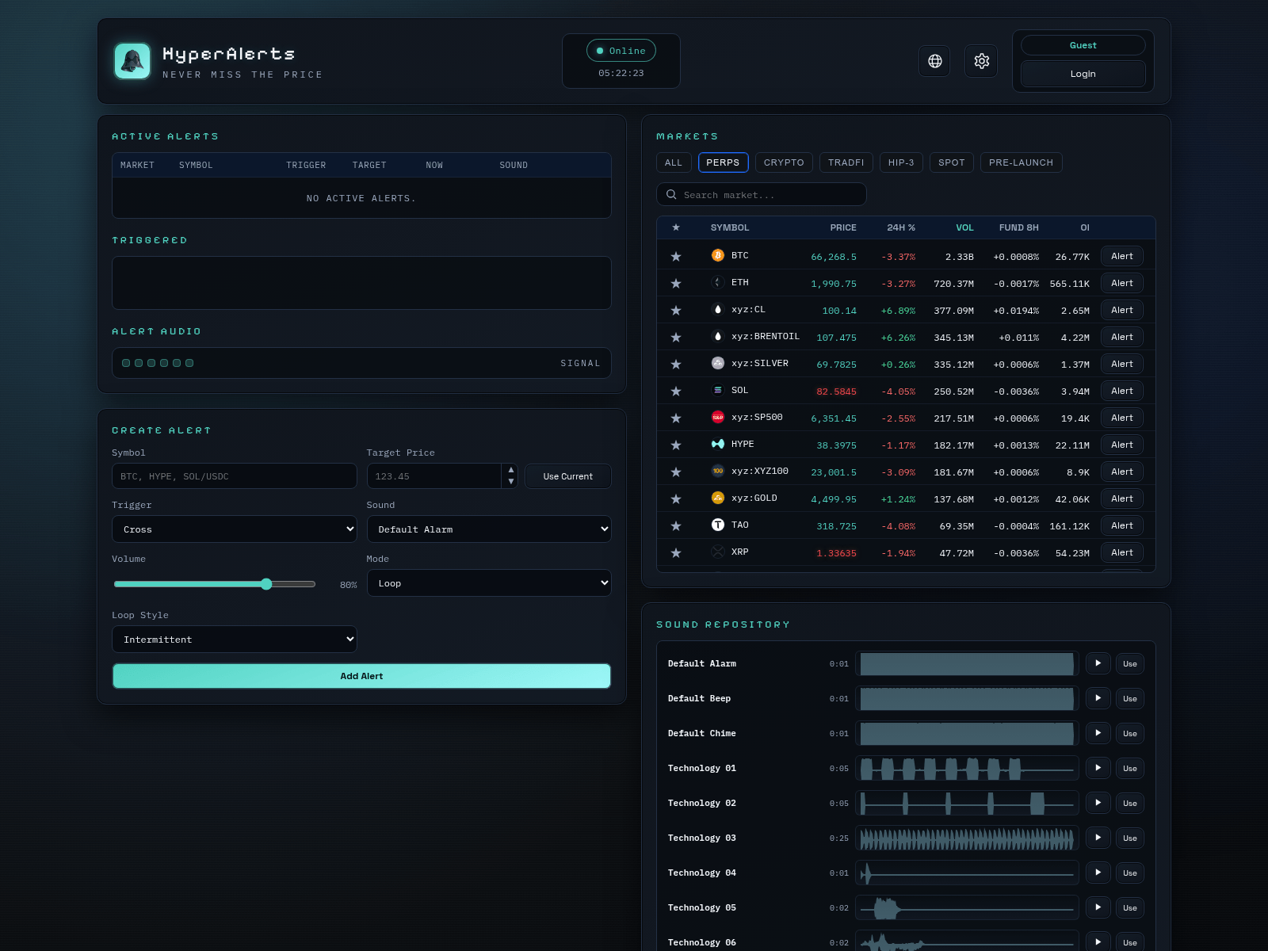Select the PERPS markets tab
The height and width of the screenshot is (951, 1268).
pyautogui.click(x=723, y=162)
